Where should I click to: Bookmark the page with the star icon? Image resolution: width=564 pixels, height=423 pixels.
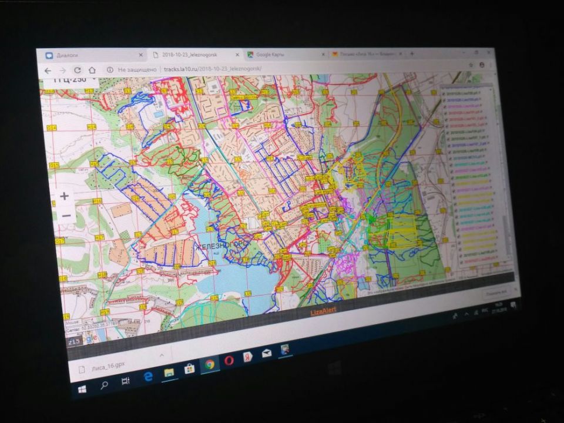pyautogui.click(x=471, y=65)
